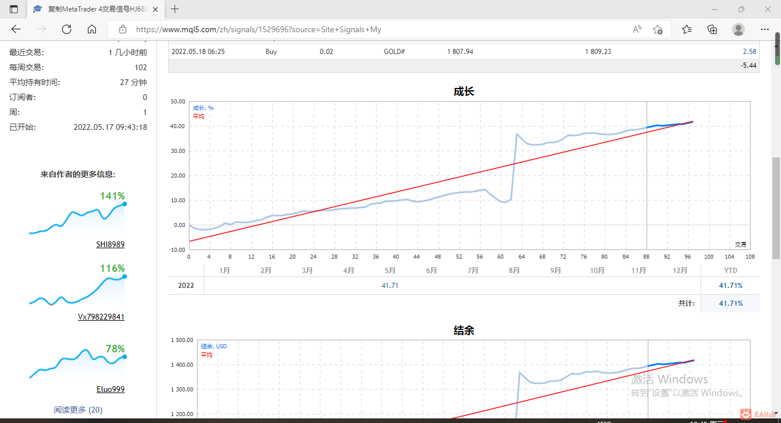View site information via the lock icon
781x423 pixels.
tap(122, 29)
